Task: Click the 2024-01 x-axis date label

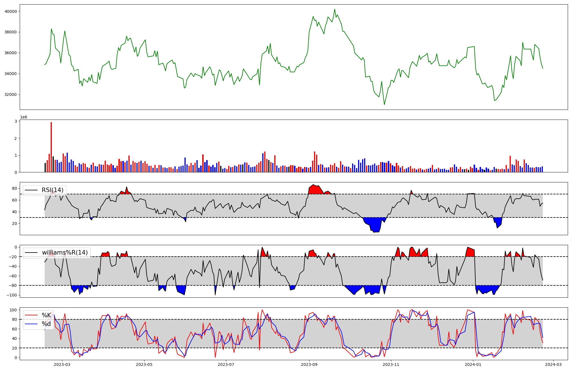Action: [x=473, y=364]
